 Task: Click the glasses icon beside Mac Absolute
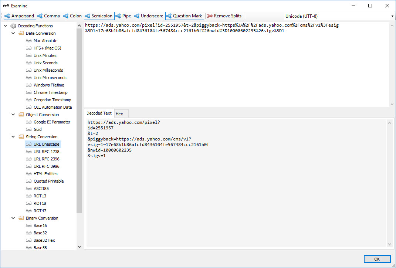tap(29, 41)
